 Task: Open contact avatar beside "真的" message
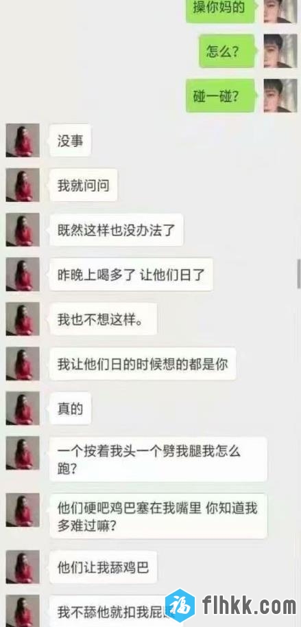[x=23, y=408]
